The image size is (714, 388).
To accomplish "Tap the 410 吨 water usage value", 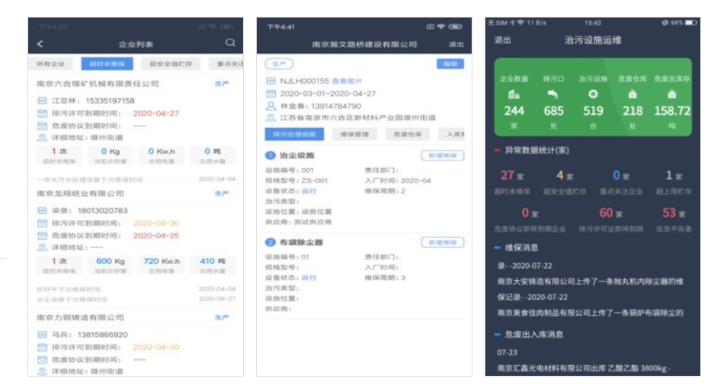I will pos(212,261).
